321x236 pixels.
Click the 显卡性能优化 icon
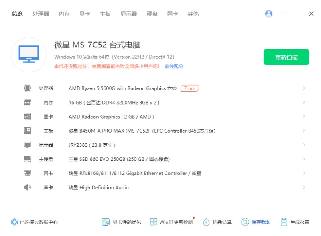(x=106, y=222)
